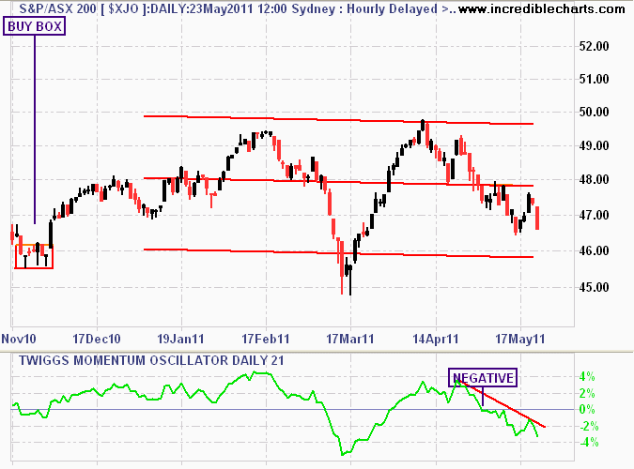Click the 48.00 price axis label
The image size is (634, 469).
[x=594, y=179]
